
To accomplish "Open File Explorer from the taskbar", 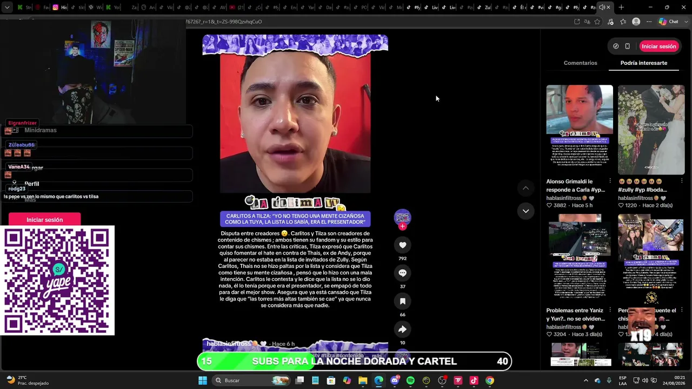I will pyautogui.click(x=363, y=380).
